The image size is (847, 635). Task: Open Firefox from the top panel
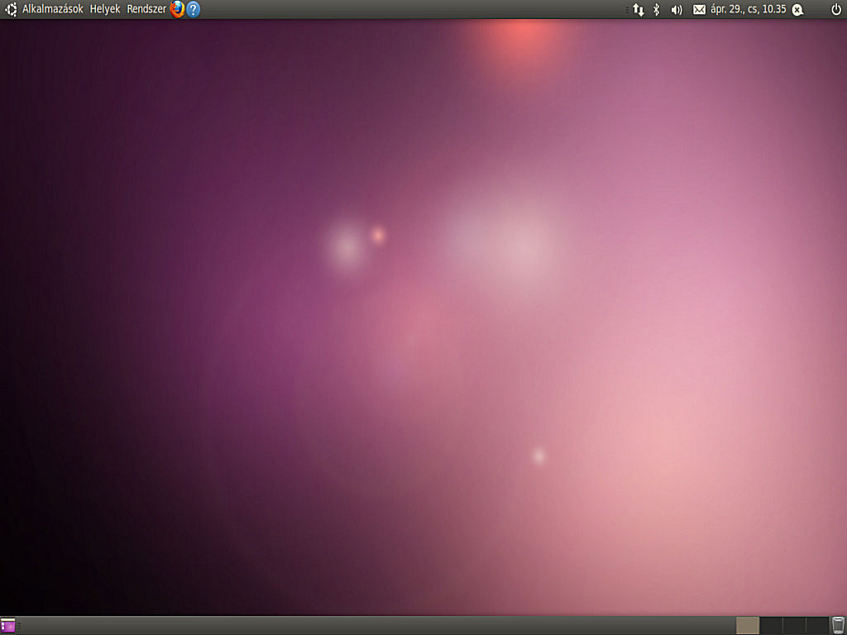coord(176,9)
